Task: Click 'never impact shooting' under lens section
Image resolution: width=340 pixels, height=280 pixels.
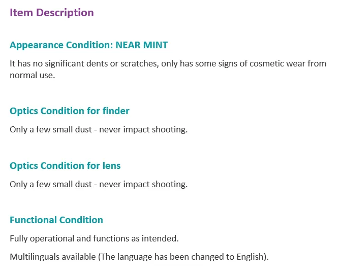Action: click(143, 184)
